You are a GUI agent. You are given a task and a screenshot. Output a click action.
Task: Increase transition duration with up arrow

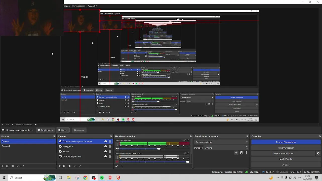pyautogui.click(x=247, y=146)
